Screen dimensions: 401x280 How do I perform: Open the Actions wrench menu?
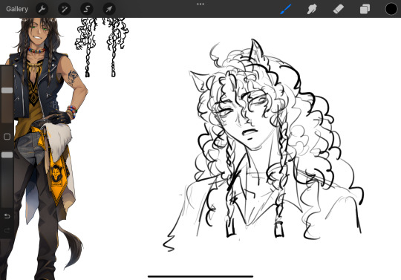pos(42,9)
